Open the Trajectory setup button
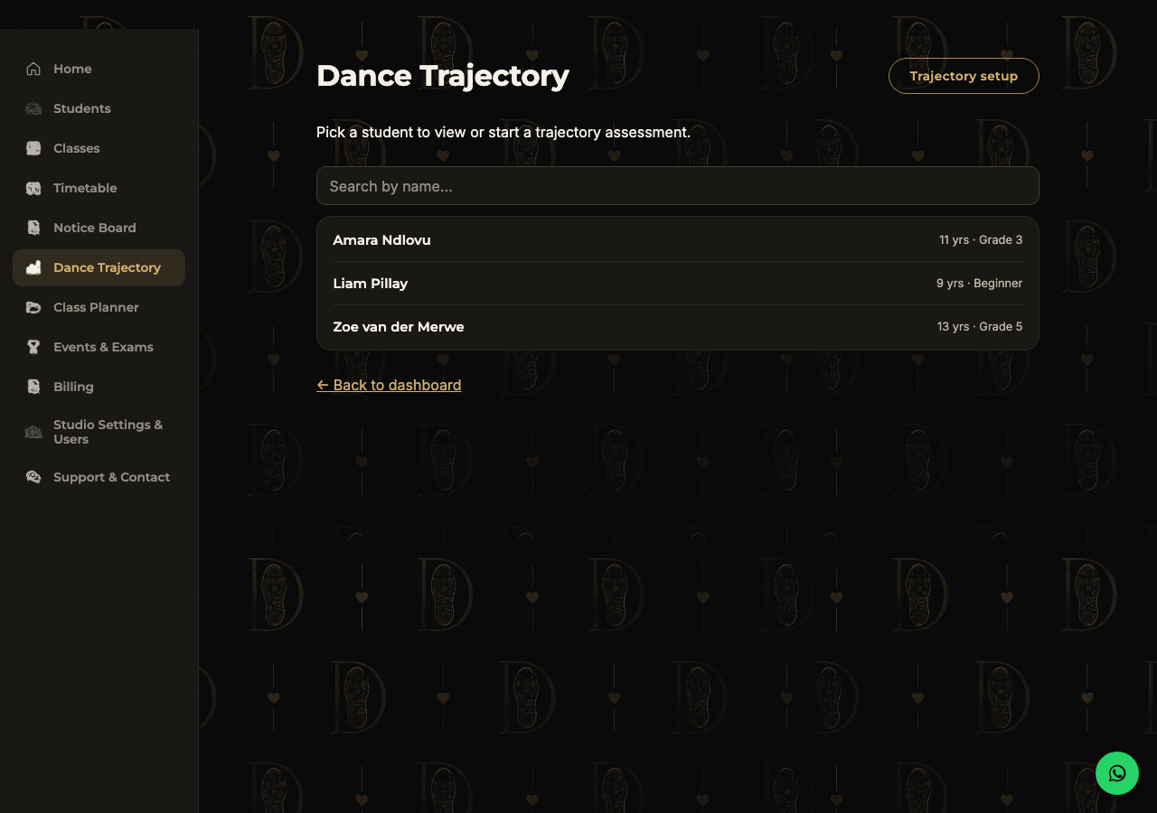This screenshot has height=813, width=1157. 964,76
